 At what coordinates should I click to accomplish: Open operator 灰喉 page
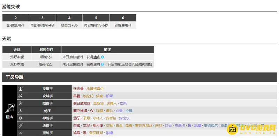(110, 125)
